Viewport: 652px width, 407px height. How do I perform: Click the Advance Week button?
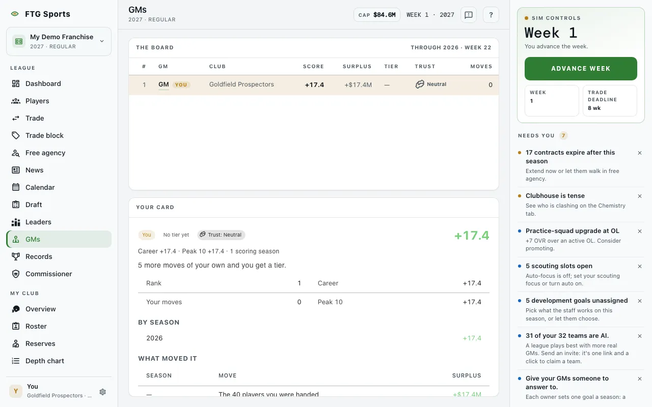point(581,69)
